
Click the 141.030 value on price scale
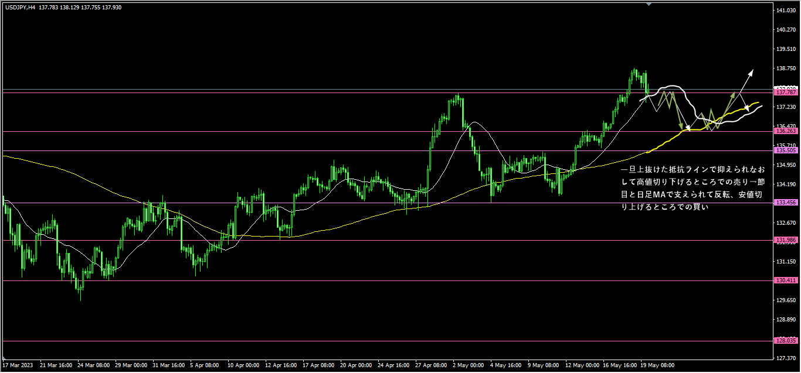(x=785, y=11)
